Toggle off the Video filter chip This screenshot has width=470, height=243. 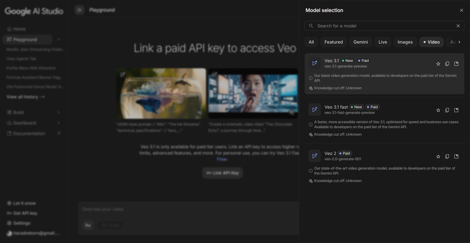tap(431, 42)
